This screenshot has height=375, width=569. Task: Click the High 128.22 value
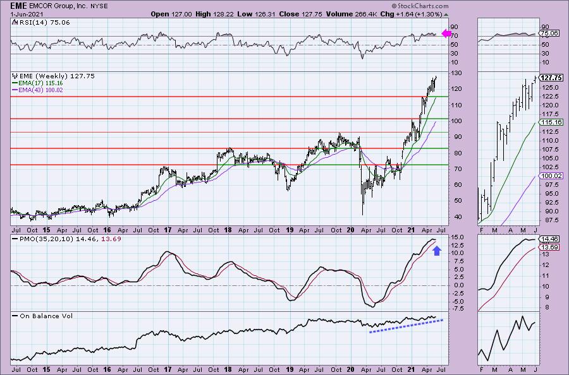tap(214, 14)
